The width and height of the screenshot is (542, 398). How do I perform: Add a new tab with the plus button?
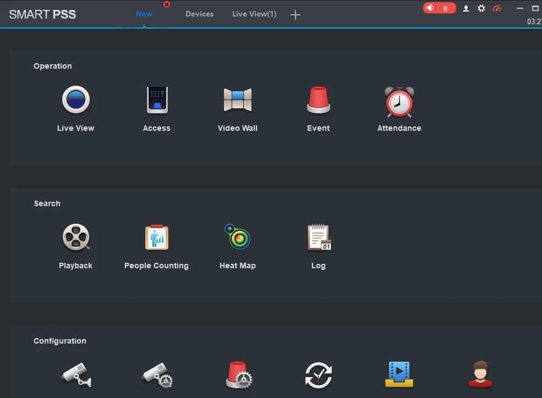(295, 15)
